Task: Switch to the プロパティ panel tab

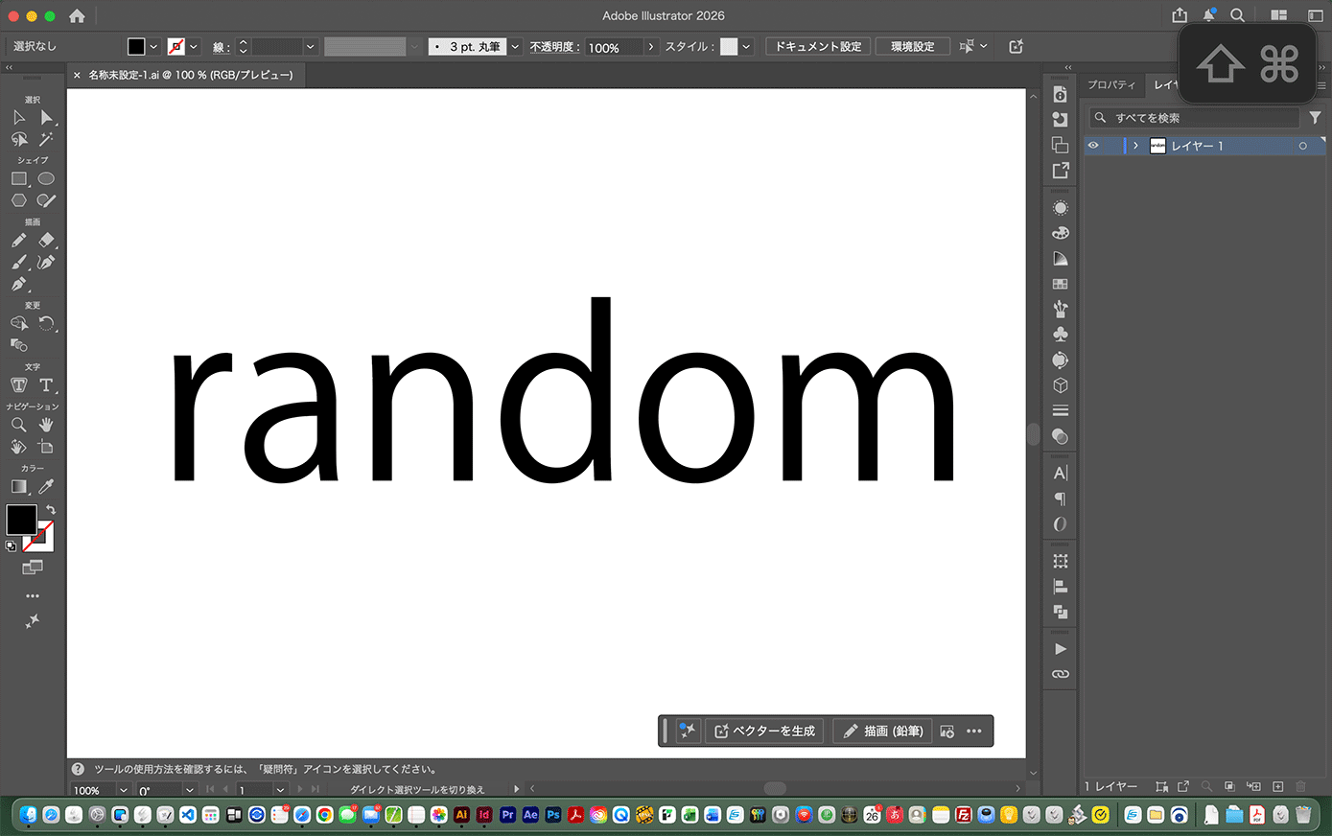Action: (x=1111, y=84)
